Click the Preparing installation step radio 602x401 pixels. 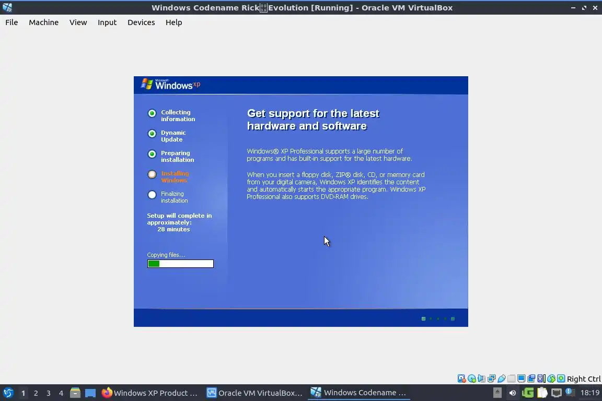pos(152,154)
